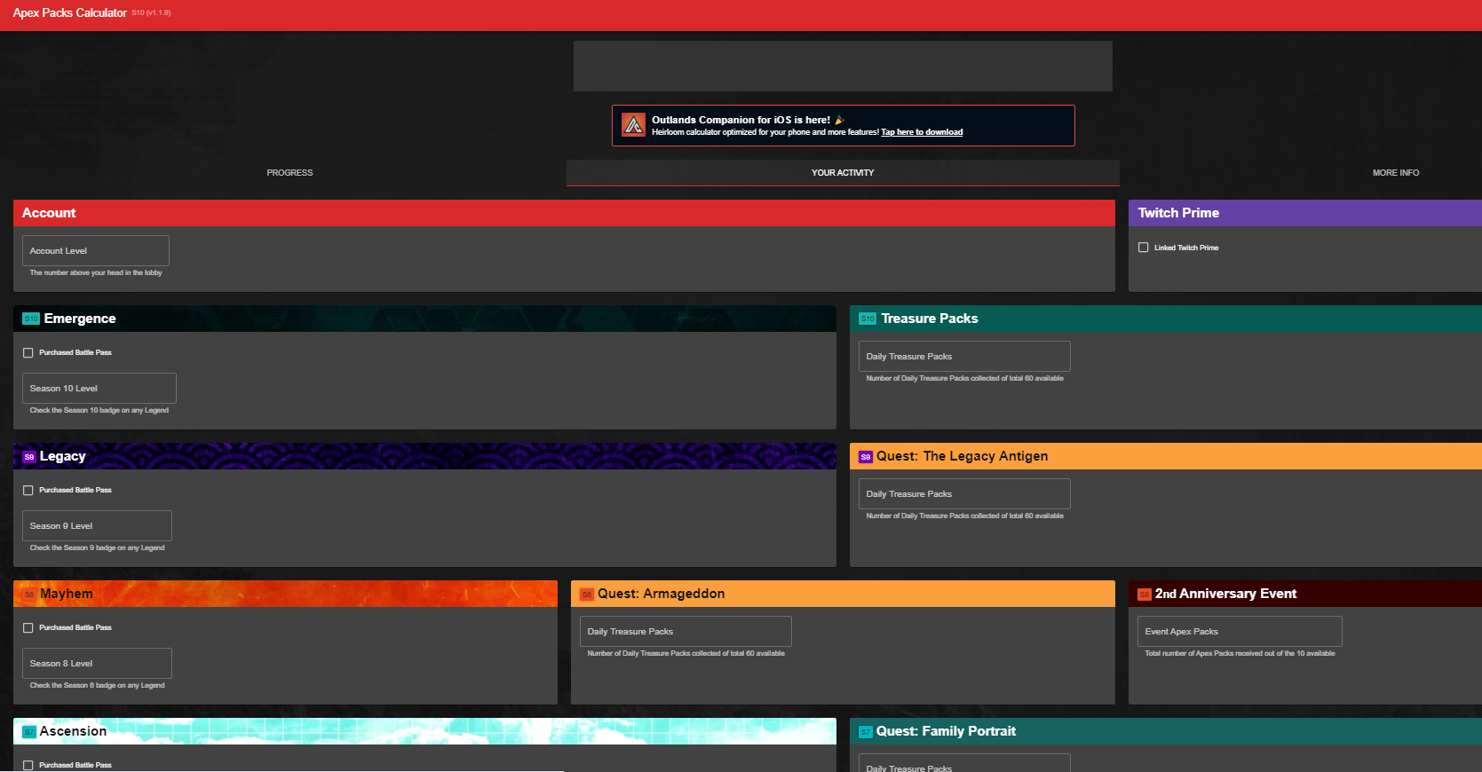
Task: Enable the Linked Twitch Prime checkbox
Action: (1144, 248)
